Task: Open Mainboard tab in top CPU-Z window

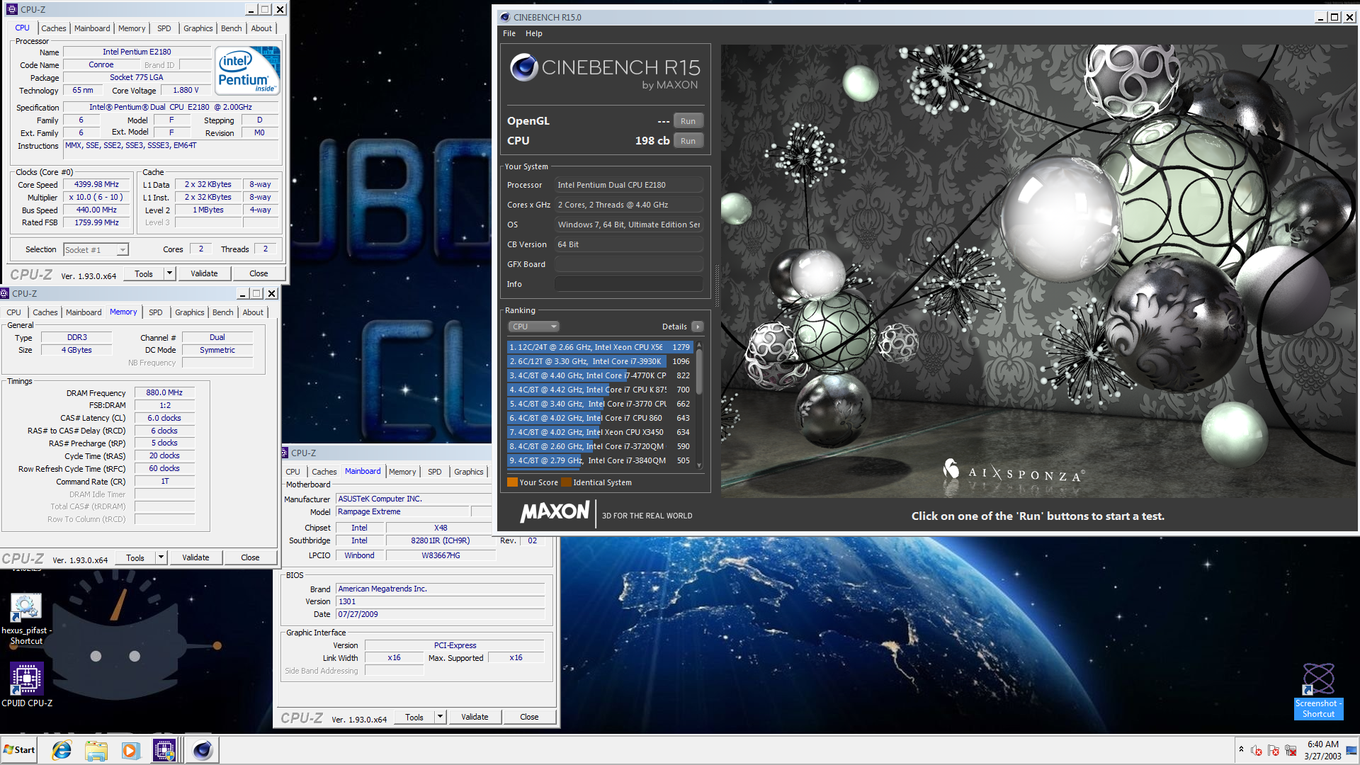Action: pyautogui.click(x=92, y=28)
